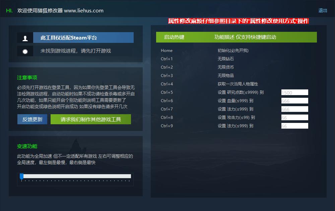Click the 无限货币 function text
The image size is (335, 211).
coord(225,67)
